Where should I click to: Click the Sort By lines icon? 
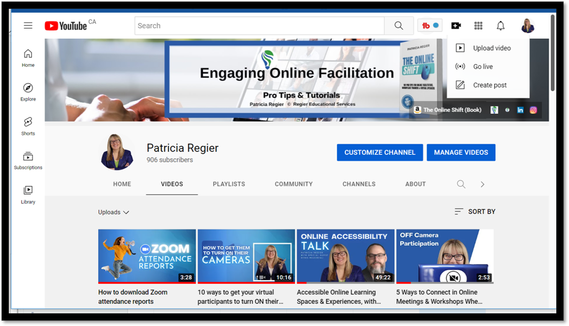tap(459, 212)
